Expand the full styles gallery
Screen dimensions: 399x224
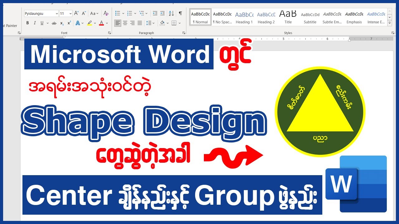390,23
